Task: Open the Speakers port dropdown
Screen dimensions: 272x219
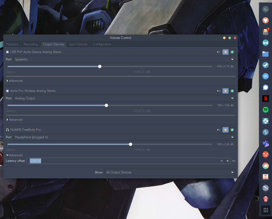Action: [x=124, y=60]
